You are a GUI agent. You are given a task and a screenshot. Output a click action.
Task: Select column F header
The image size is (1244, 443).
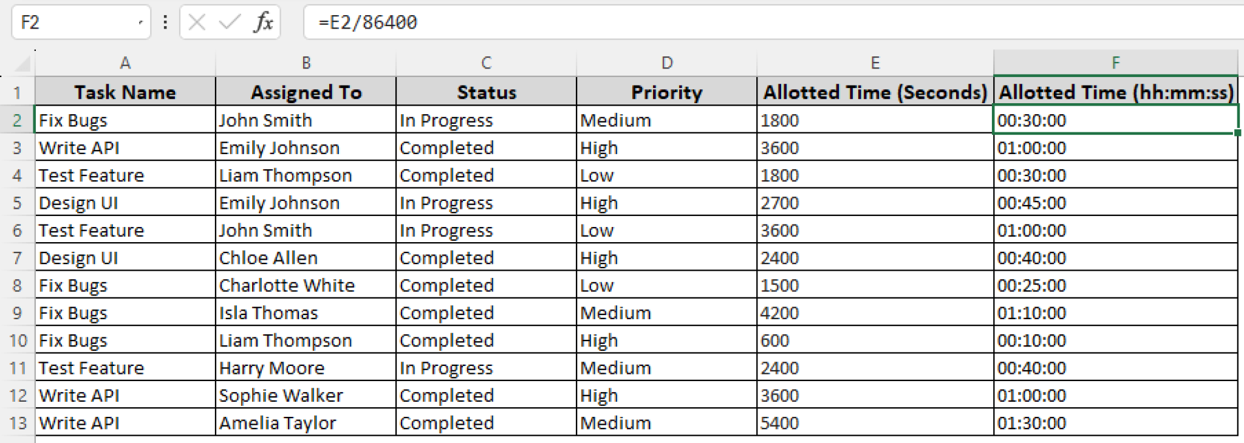1116,63
